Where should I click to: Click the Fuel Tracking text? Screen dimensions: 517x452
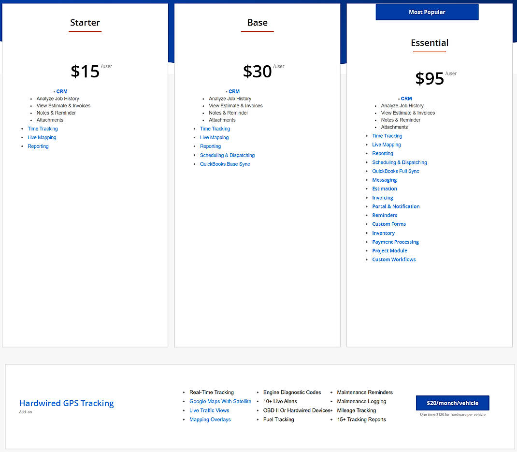[x=278, y=419]
